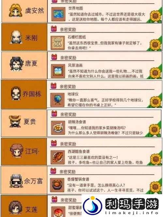The width and height of the screenshot is (163, 217).
Task: Select the 余万富 character name
Action: (x=33, y=181)
